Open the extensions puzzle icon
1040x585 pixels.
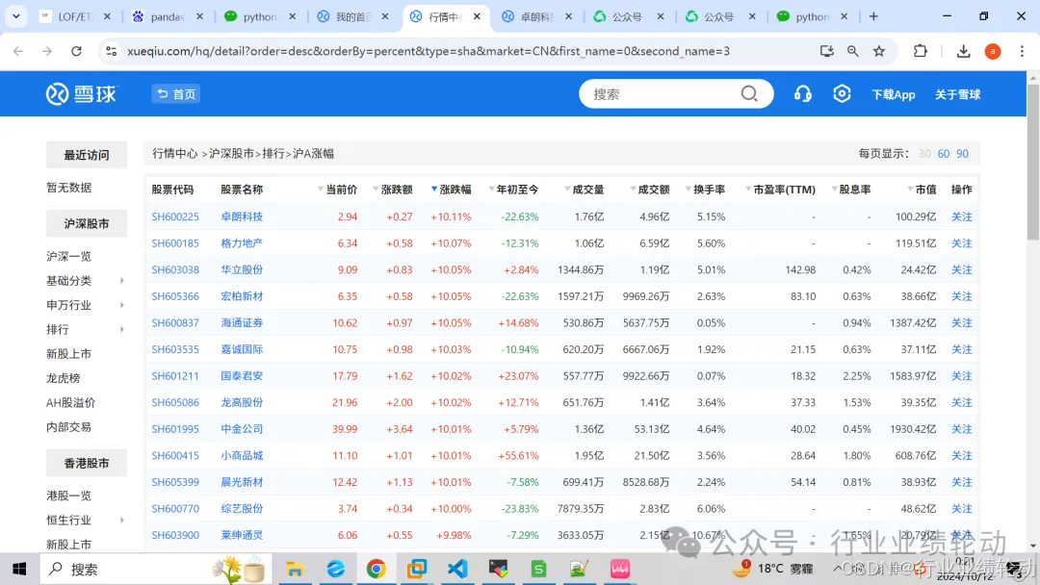[x=920, y=51]
